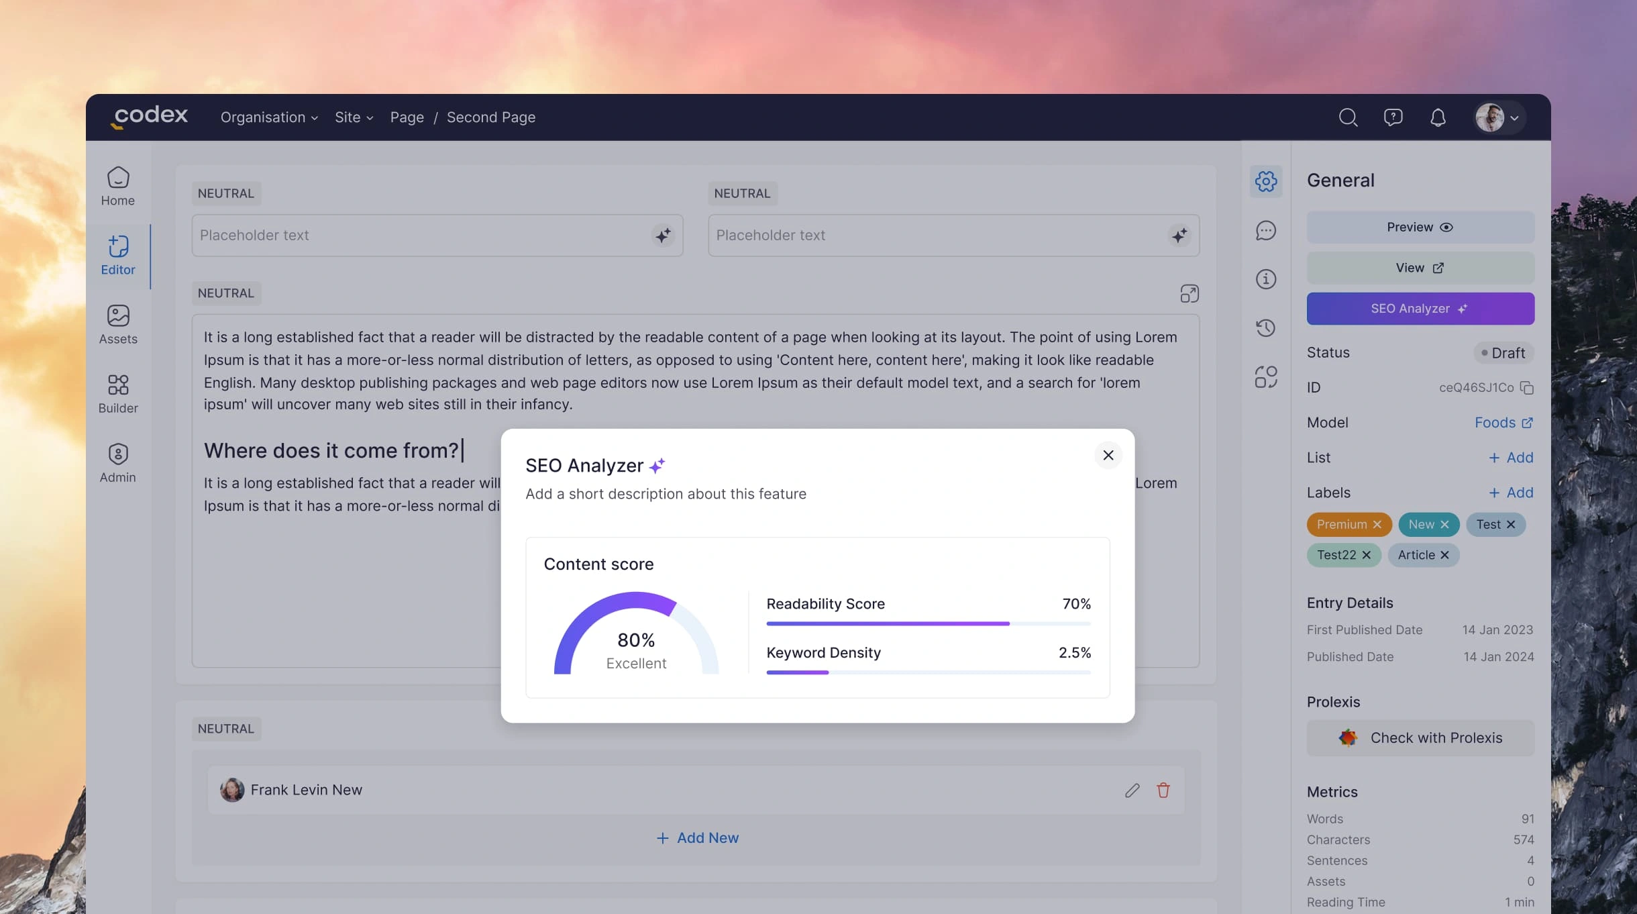Click the Check with Prolexis button
Screen dimensions: 1637x914
(x=1420, y=738)
